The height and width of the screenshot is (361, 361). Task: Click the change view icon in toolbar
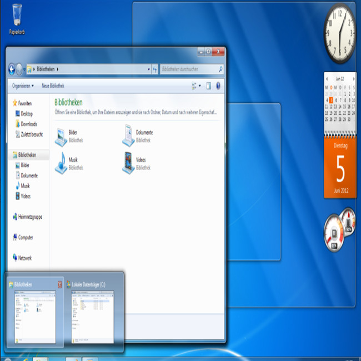(194, 86)
